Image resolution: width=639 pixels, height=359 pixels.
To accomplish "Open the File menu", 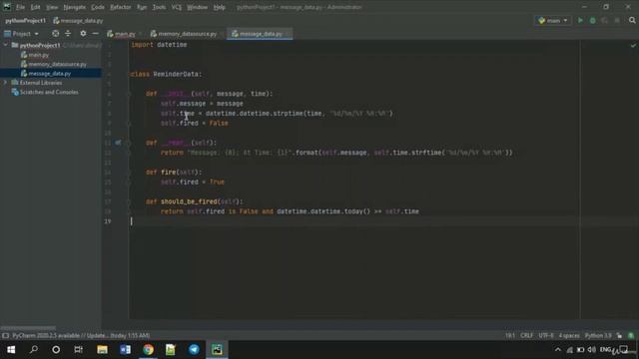I will (20, 7).
